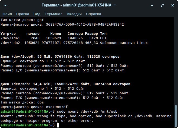This screenshot has width=178, height=128.
Task: Close the terminal window
Action: coord(172,5)
